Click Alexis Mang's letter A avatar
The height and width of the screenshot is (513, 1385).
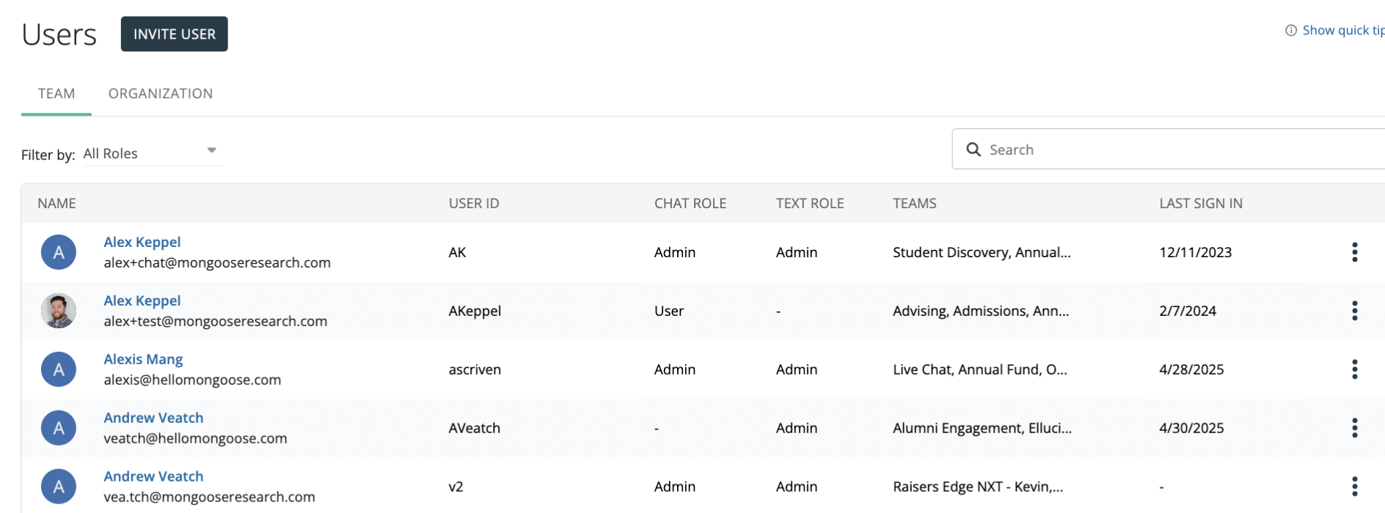click(59, 369)
